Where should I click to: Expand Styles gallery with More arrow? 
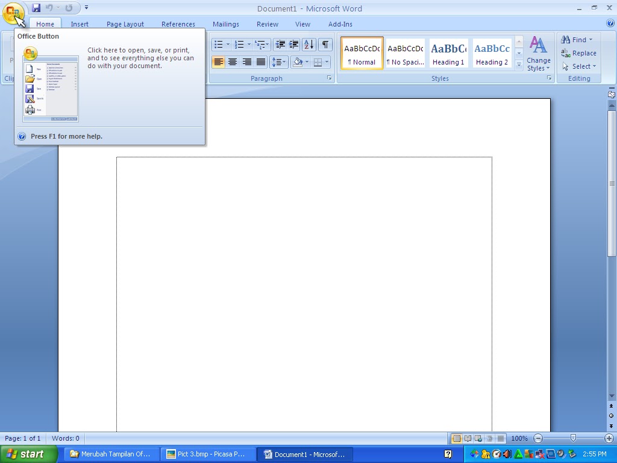519,65
